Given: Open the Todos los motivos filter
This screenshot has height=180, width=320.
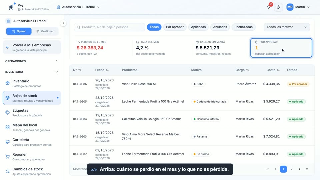Looking at the screenshot, I should coord(287,27).
